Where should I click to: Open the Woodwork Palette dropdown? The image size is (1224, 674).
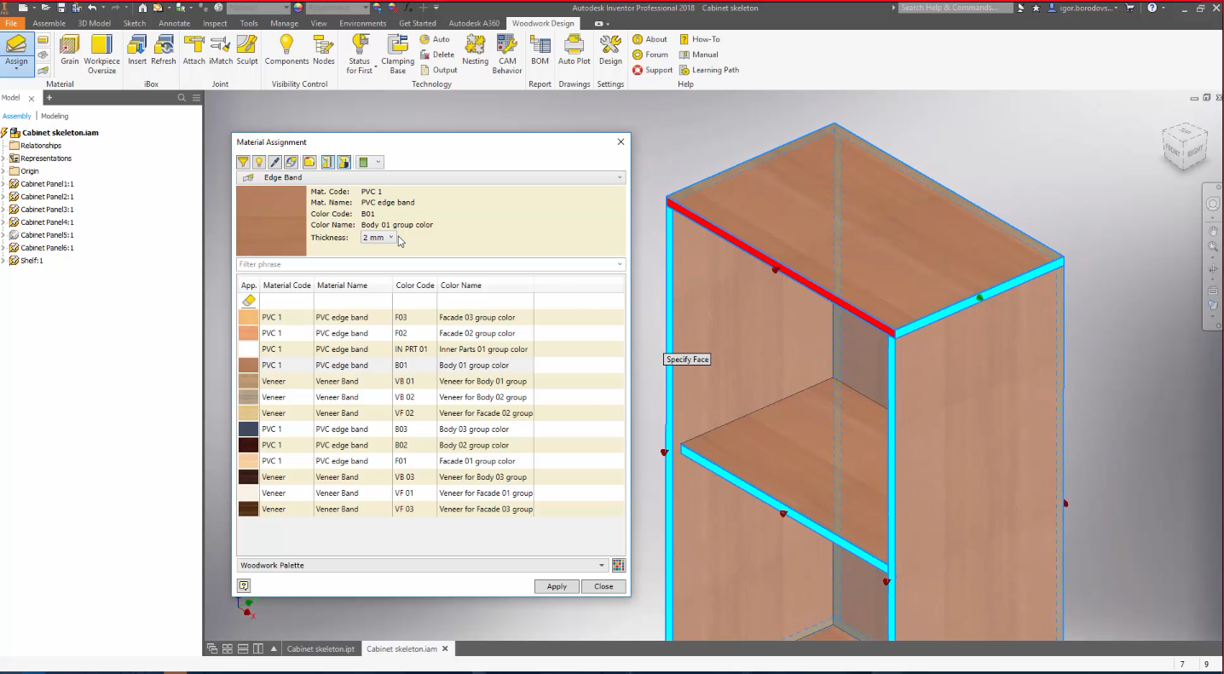point(423,566)
